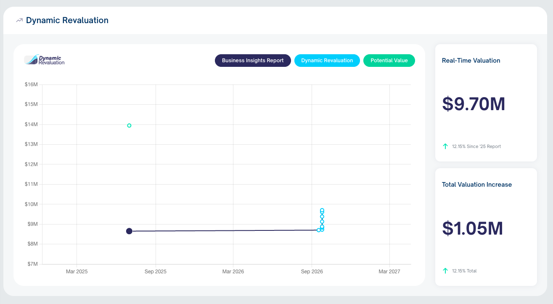The width and height of the screenshot is (553, 304).
Task: Click the "Mar 2027" x-axis label
Action: 389,272
